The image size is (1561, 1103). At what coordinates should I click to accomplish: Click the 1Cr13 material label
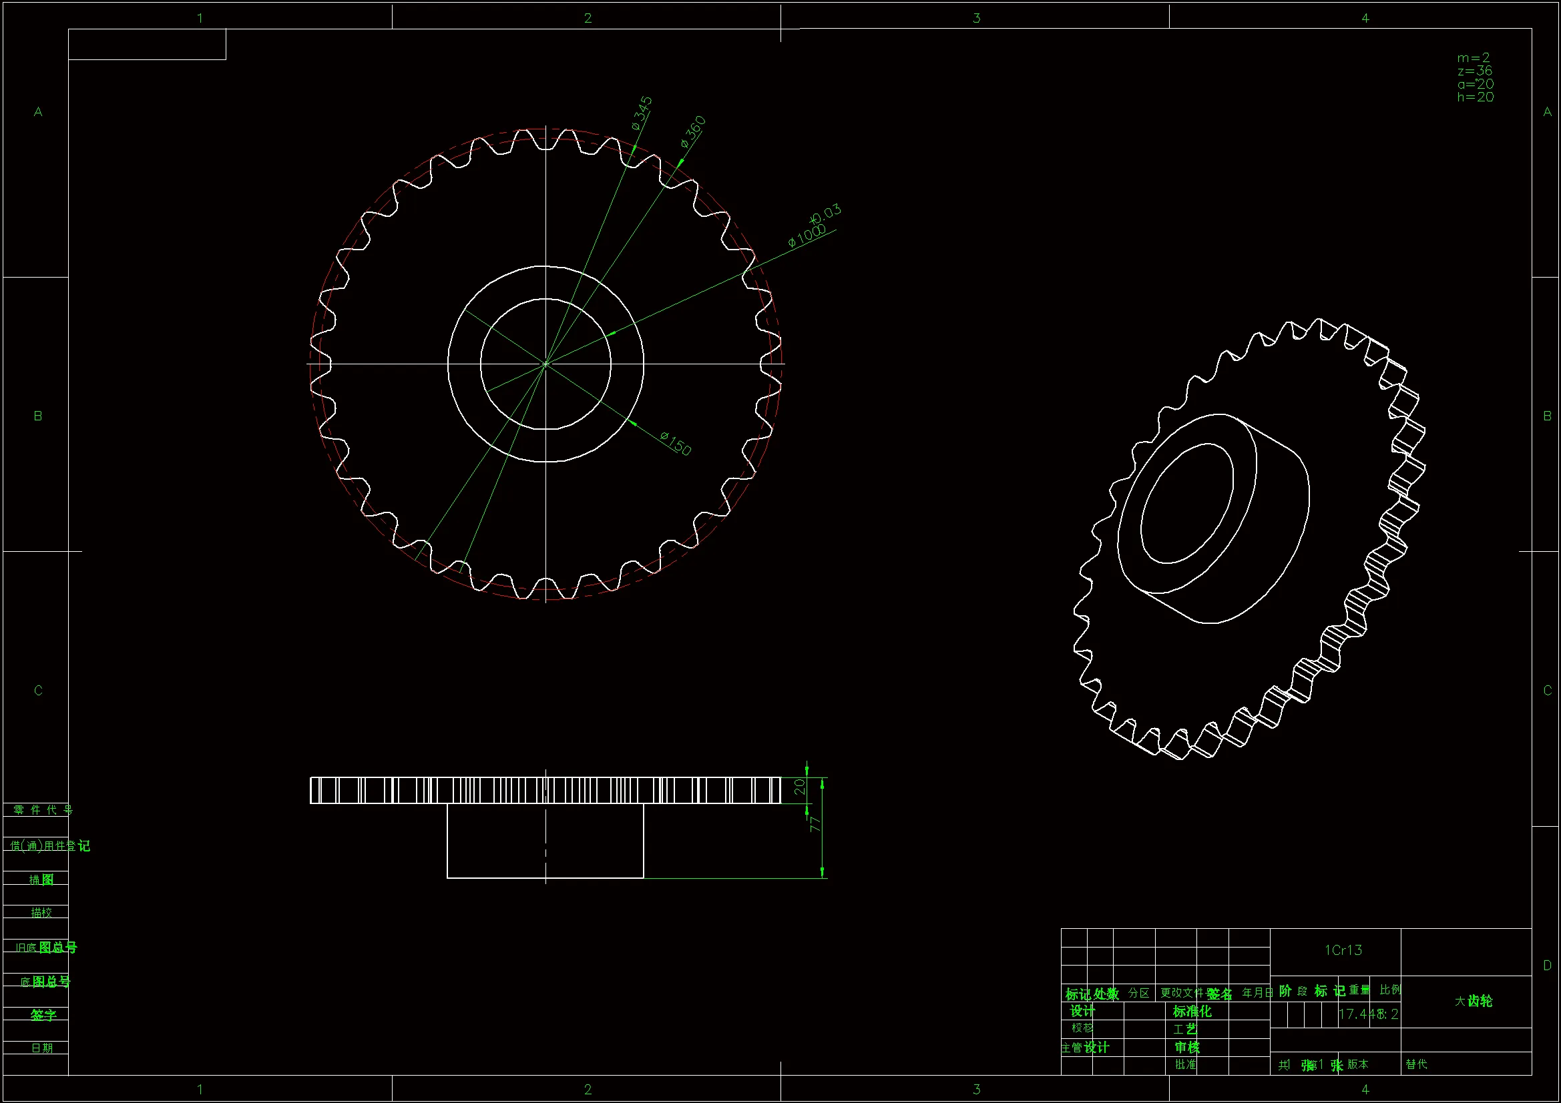click(x=1343, y=950)
